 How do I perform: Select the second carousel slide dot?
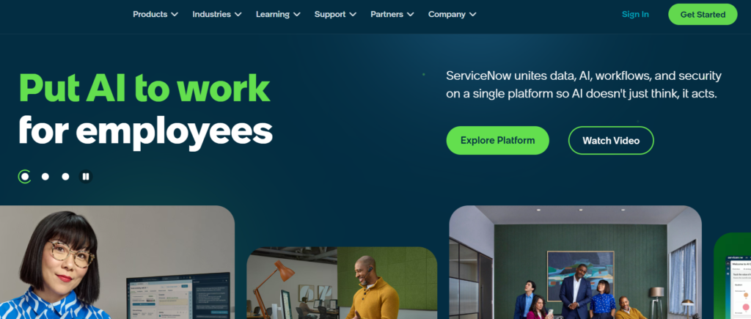(45, 177)
